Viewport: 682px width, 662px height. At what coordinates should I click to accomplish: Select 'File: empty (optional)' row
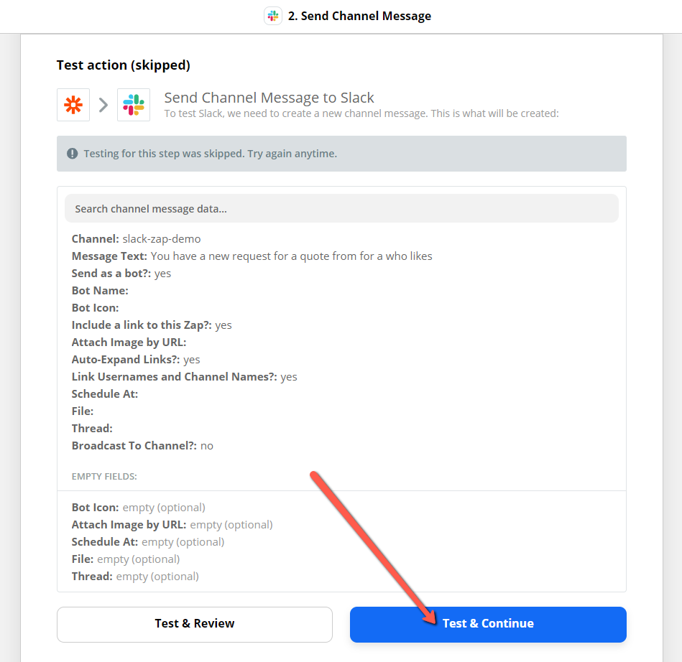(126, 559)
